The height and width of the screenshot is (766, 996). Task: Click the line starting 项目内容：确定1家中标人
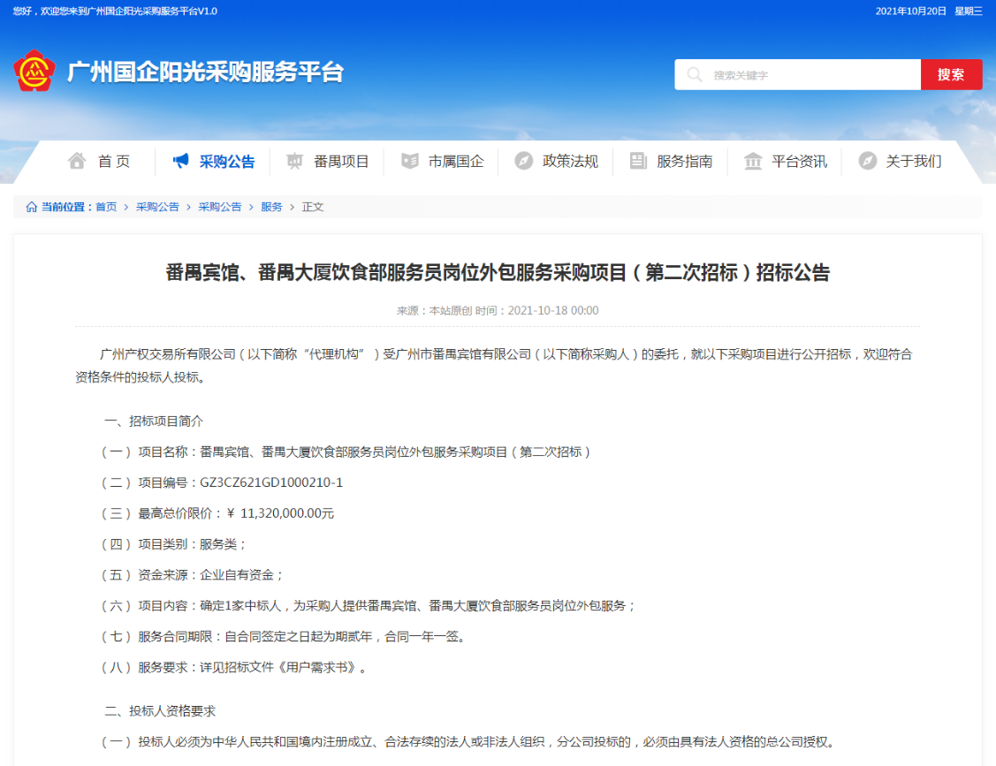[368, 606]
